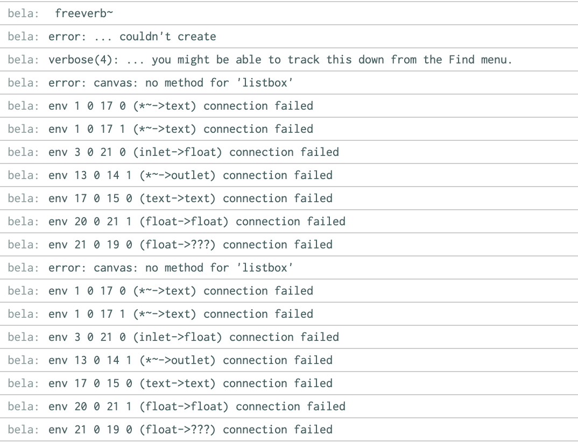Image resolution: width=578 pixels, height=442 pixels.
Task: Click the 'bela:' prefix beside freeverb~
Action: [23, 13]
